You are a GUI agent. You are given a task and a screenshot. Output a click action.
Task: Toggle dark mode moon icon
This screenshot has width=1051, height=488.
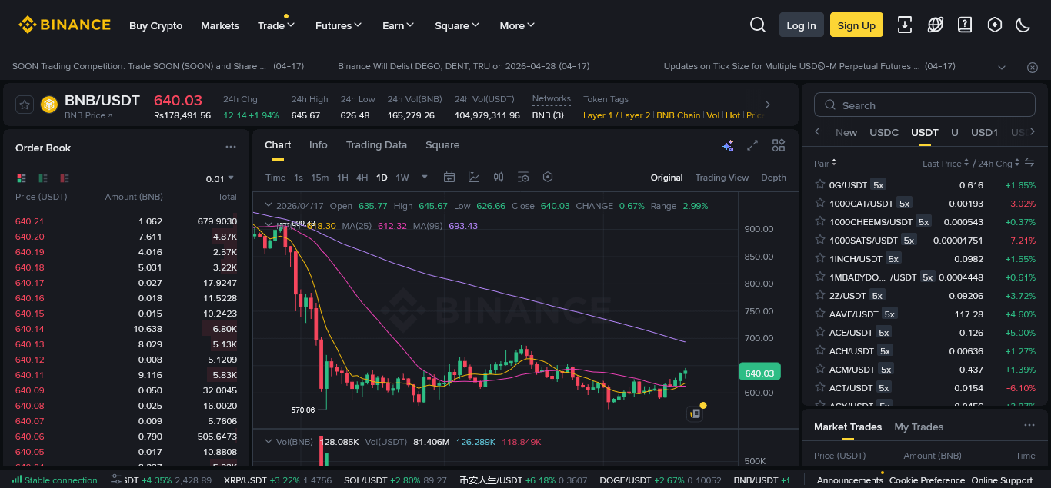click(x=1023, y=25)
